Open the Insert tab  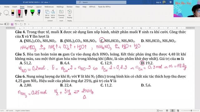tap(15, 7)
